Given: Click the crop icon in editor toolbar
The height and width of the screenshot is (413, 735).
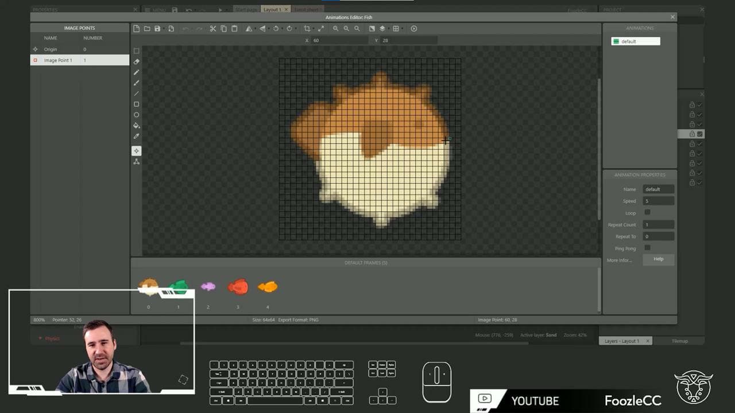Looking at the screenshot, I should pos(307,29).
